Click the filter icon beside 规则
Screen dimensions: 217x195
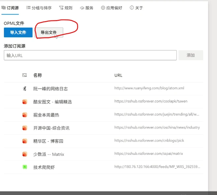click(x=61, y=8)
